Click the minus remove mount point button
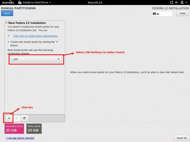This screenshot has height=142, width=190. point(17,118)
